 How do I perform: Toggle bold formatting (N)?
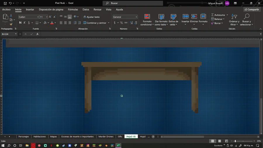click(x=20, y=23)
